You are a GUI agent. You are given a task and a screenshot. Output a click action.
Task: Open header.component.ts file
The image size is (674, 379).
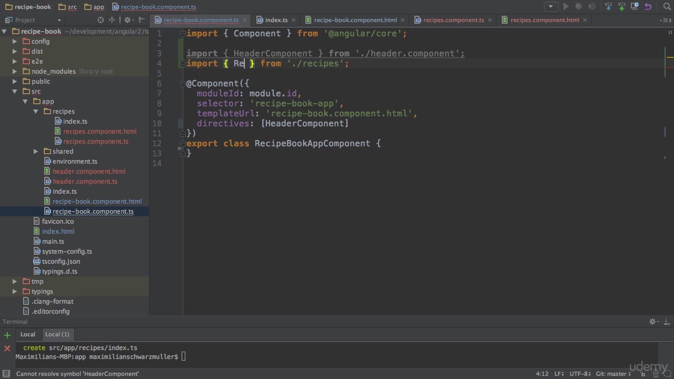pyautogui.click(x=85, y=182)
